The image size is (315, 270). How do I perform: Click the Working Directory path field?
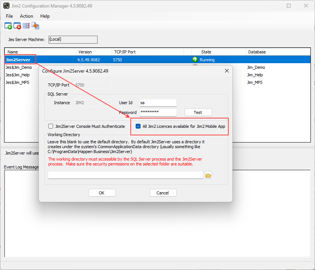125,175
